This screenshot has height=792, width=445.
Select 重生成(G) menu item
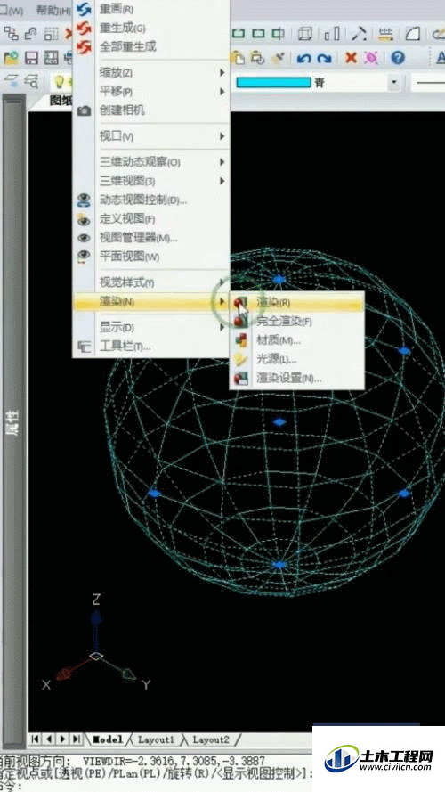click(x=151, y=28)
